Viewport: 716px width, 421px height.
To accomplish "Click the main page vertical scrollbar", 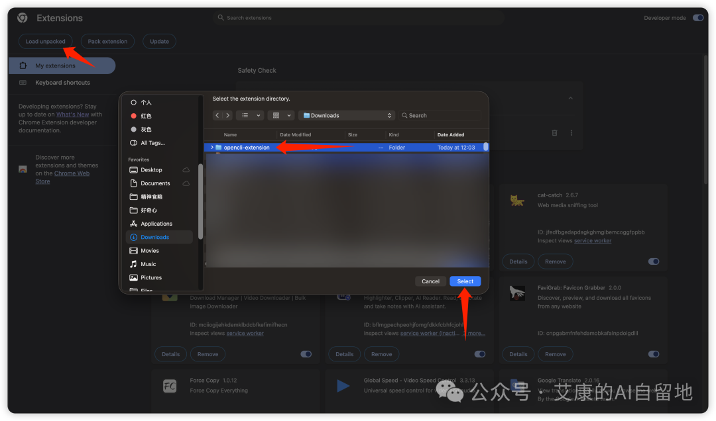I will tap(705, 118).
